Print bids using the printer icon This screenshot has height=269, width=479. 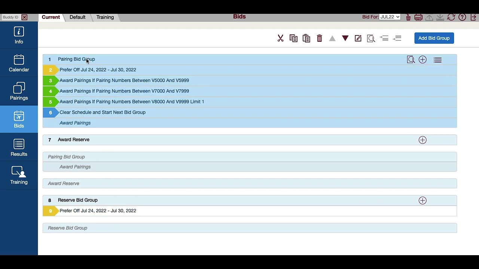pos(418,17)
